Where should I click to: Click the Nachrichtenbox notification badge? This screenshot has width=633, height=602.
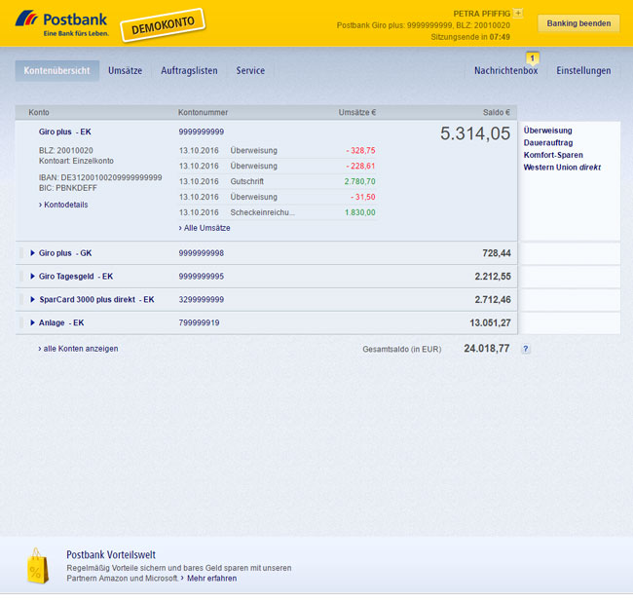pos(532,58)
